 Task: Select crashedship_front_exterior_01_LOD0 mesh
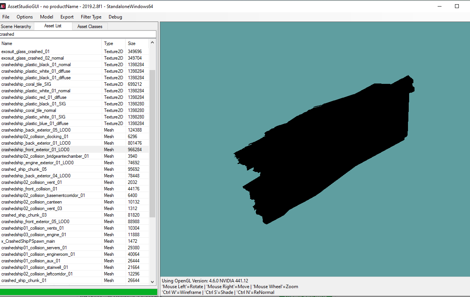coord(74,150)
